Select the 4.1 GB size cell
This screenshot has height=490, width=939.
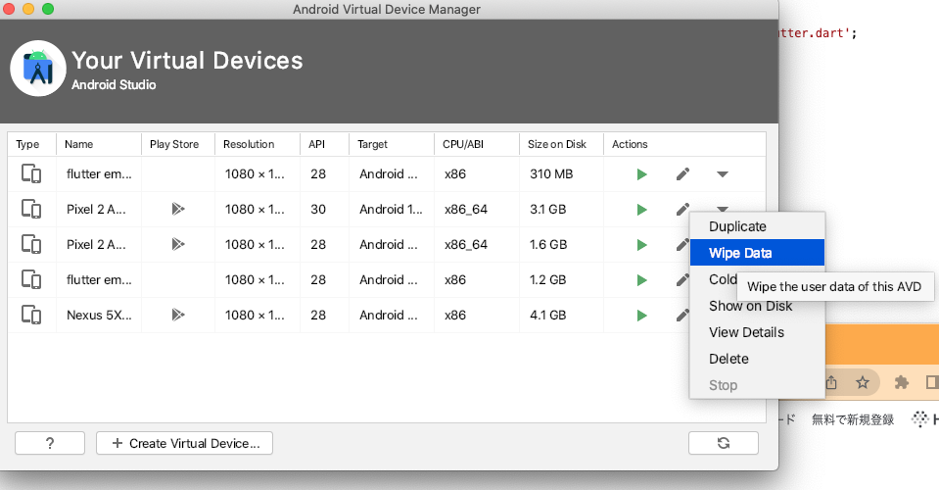[x=561, y=316]
